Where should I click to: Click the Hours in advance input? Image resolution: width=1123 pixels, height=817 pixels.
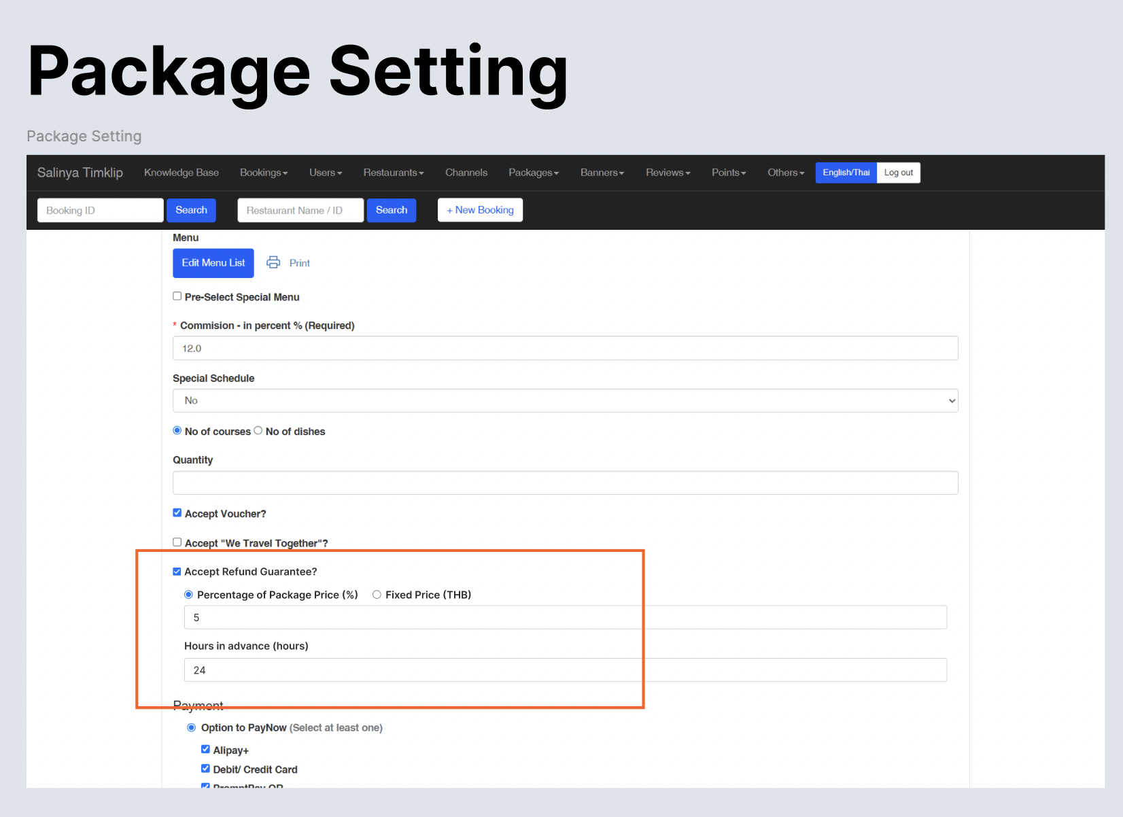click(x=565, y=670)
